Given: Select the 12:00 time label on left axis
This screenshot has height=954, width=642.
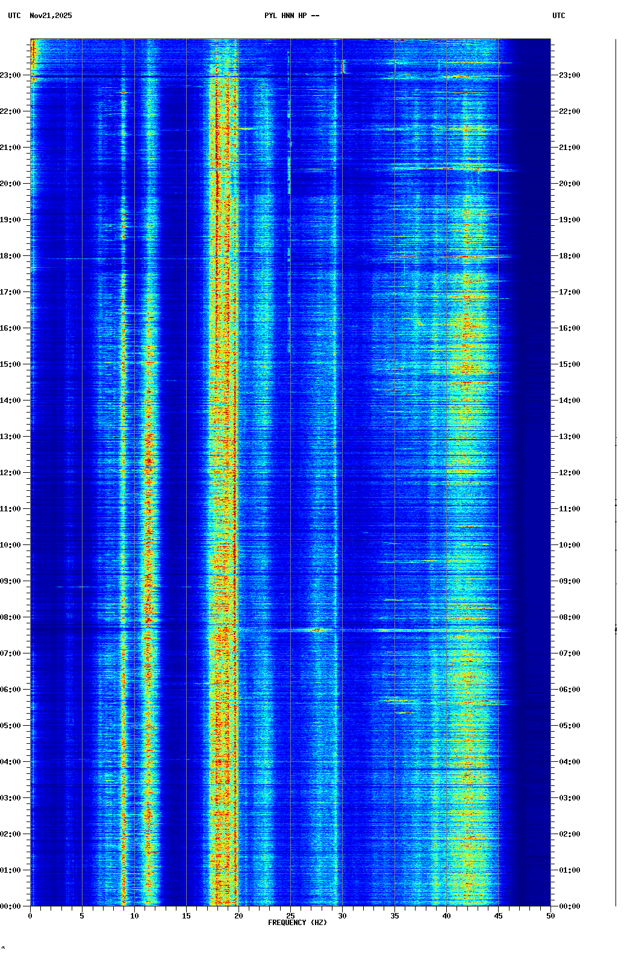Looking at the screenshot, I should (11, 473).
